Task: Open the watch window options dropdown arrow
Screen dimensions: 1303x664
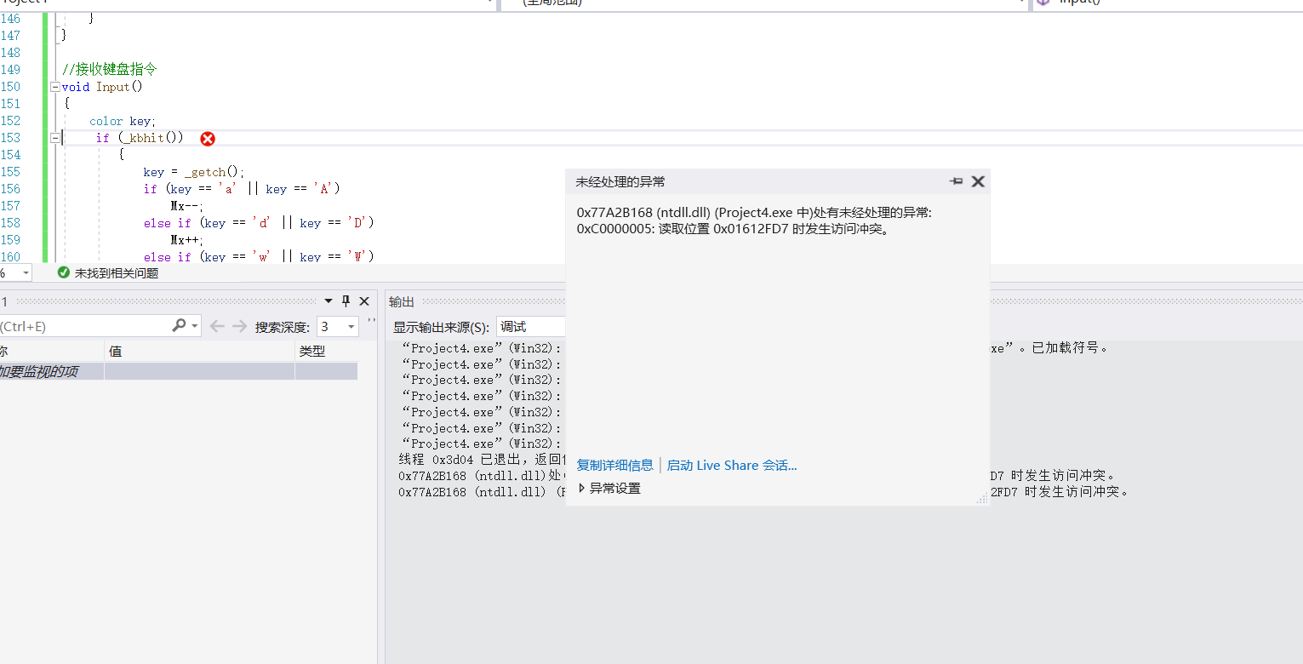Action: click(x=329, y=301)
